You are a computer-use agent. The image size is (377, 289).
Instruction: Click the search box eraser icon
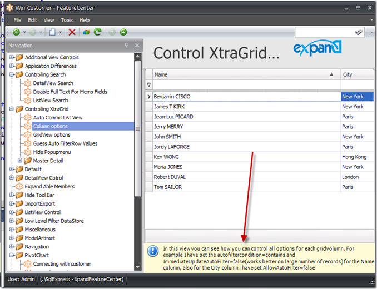tap(359, 32)
